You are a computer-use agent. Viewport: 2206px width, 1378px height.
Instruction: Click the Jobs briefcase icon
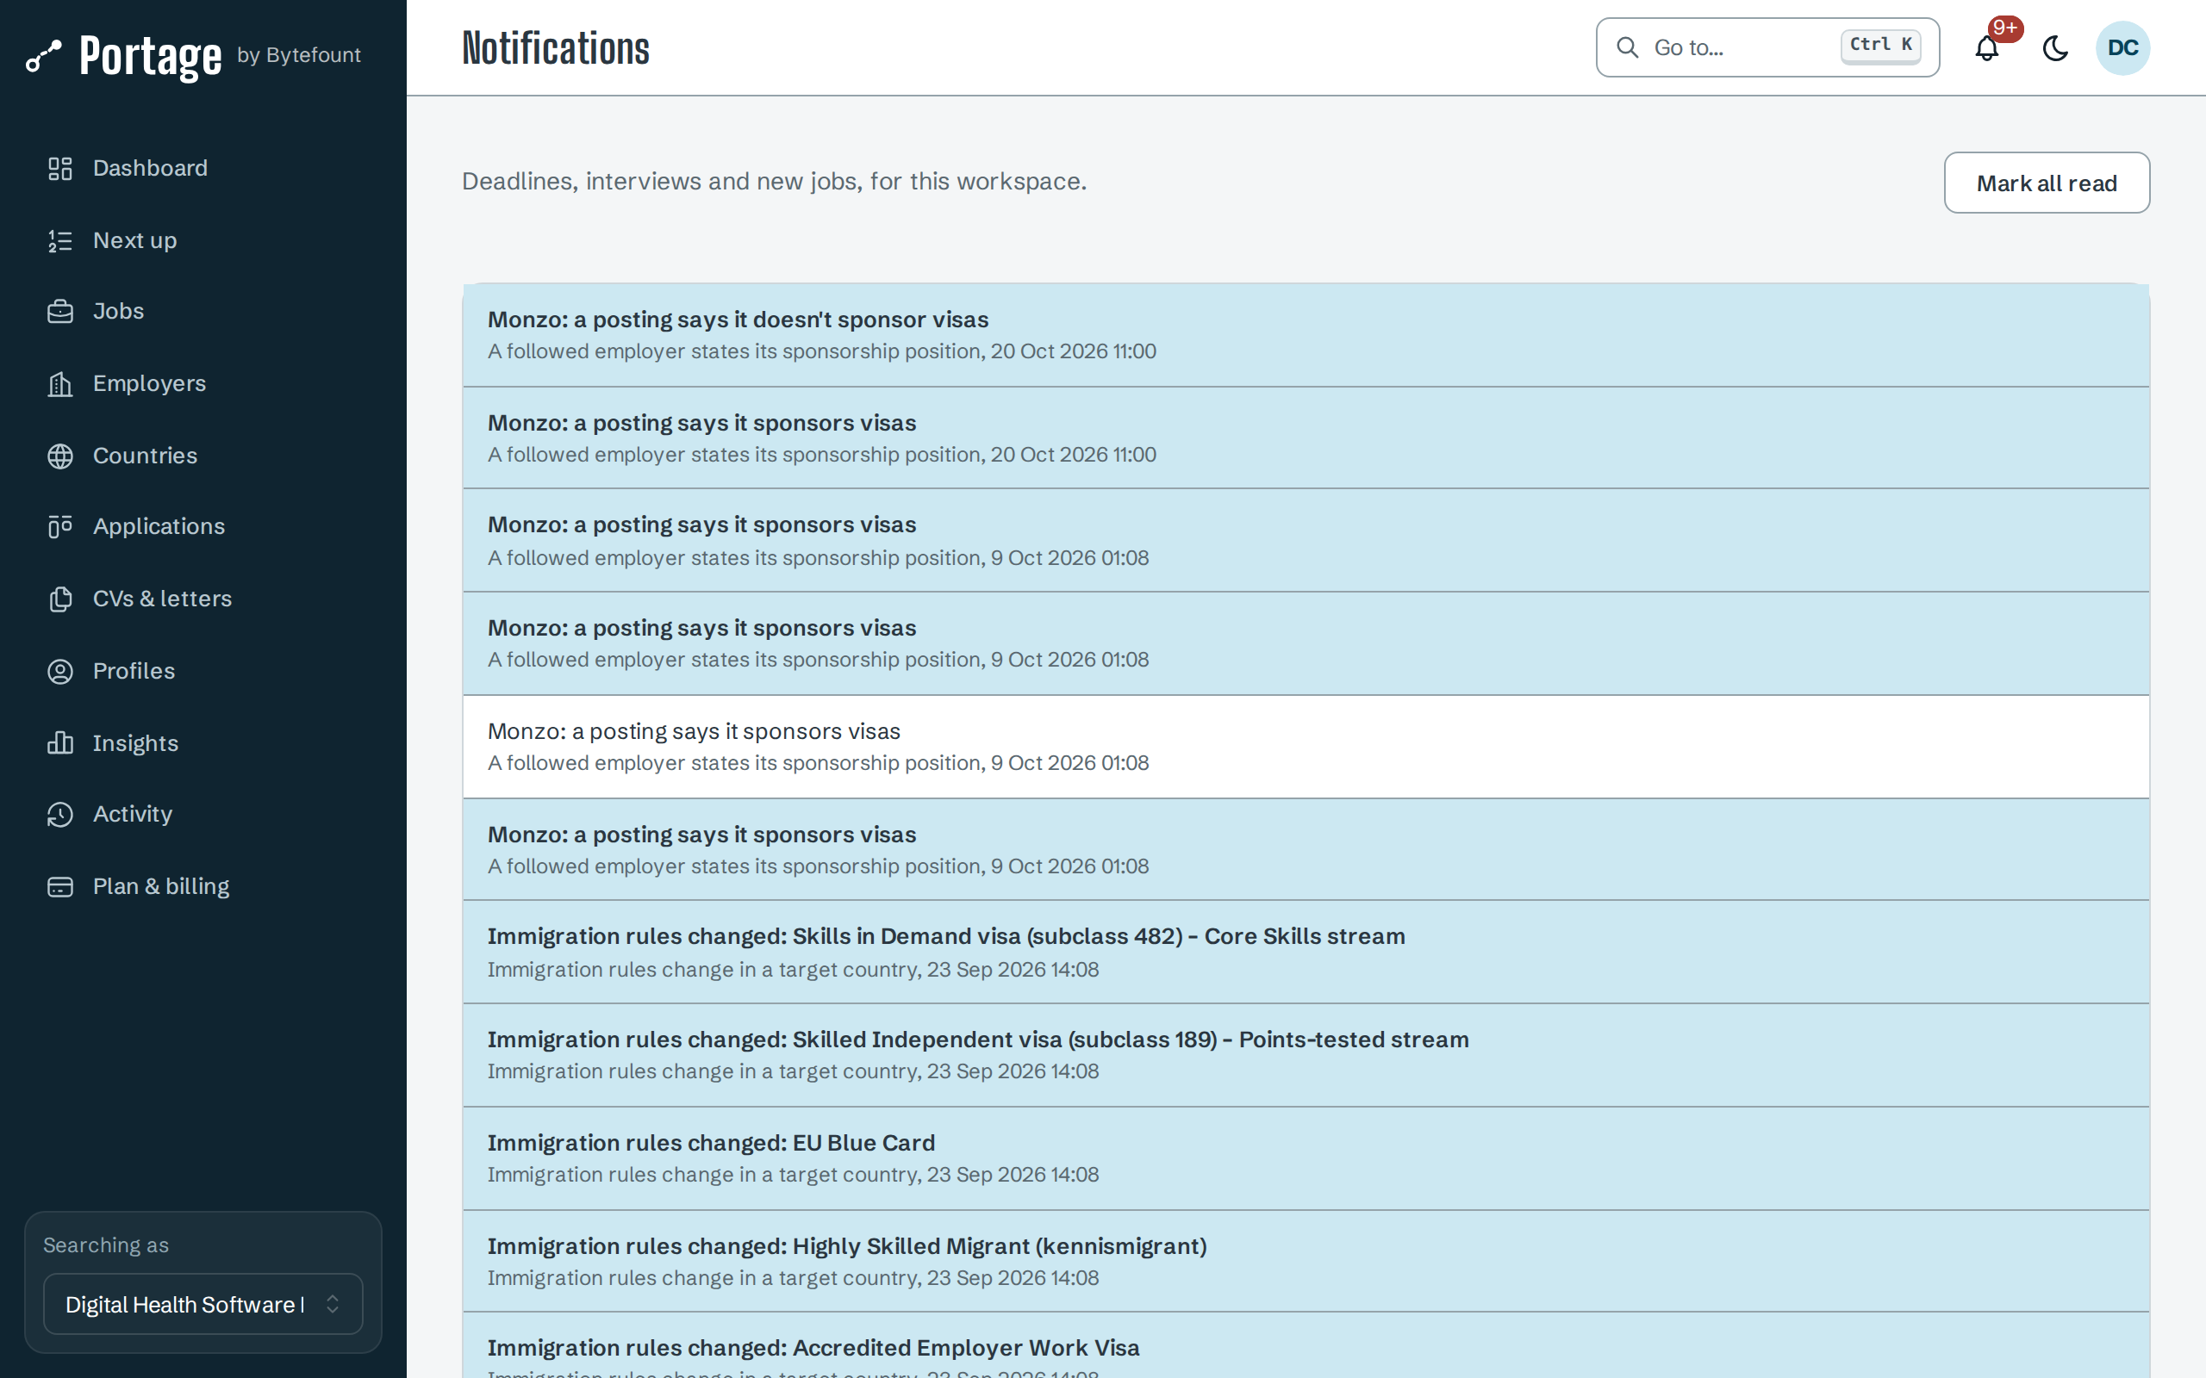60,312
